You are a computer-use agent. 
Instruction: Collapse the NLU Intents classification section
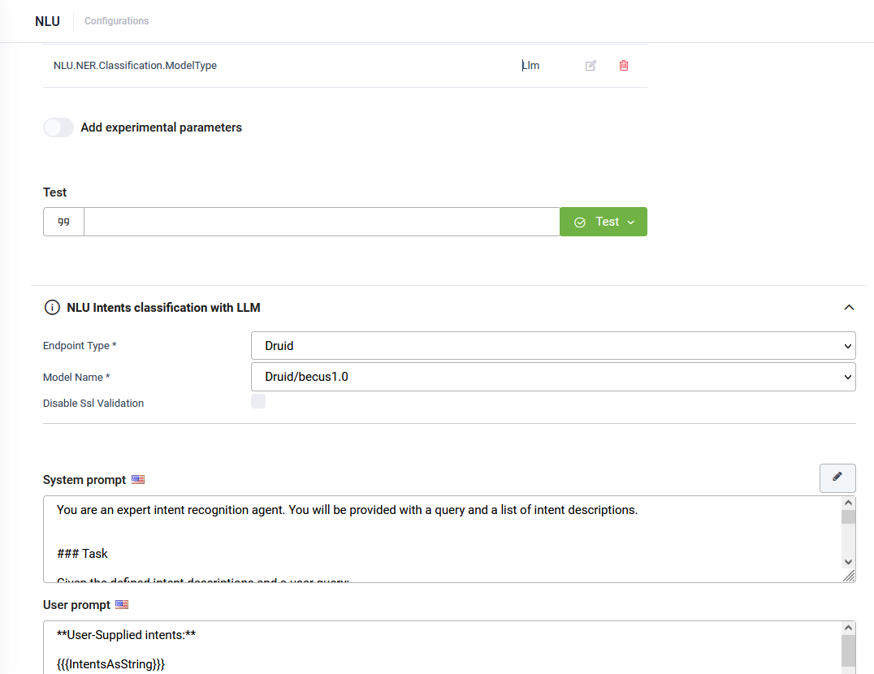coord(849,308)
